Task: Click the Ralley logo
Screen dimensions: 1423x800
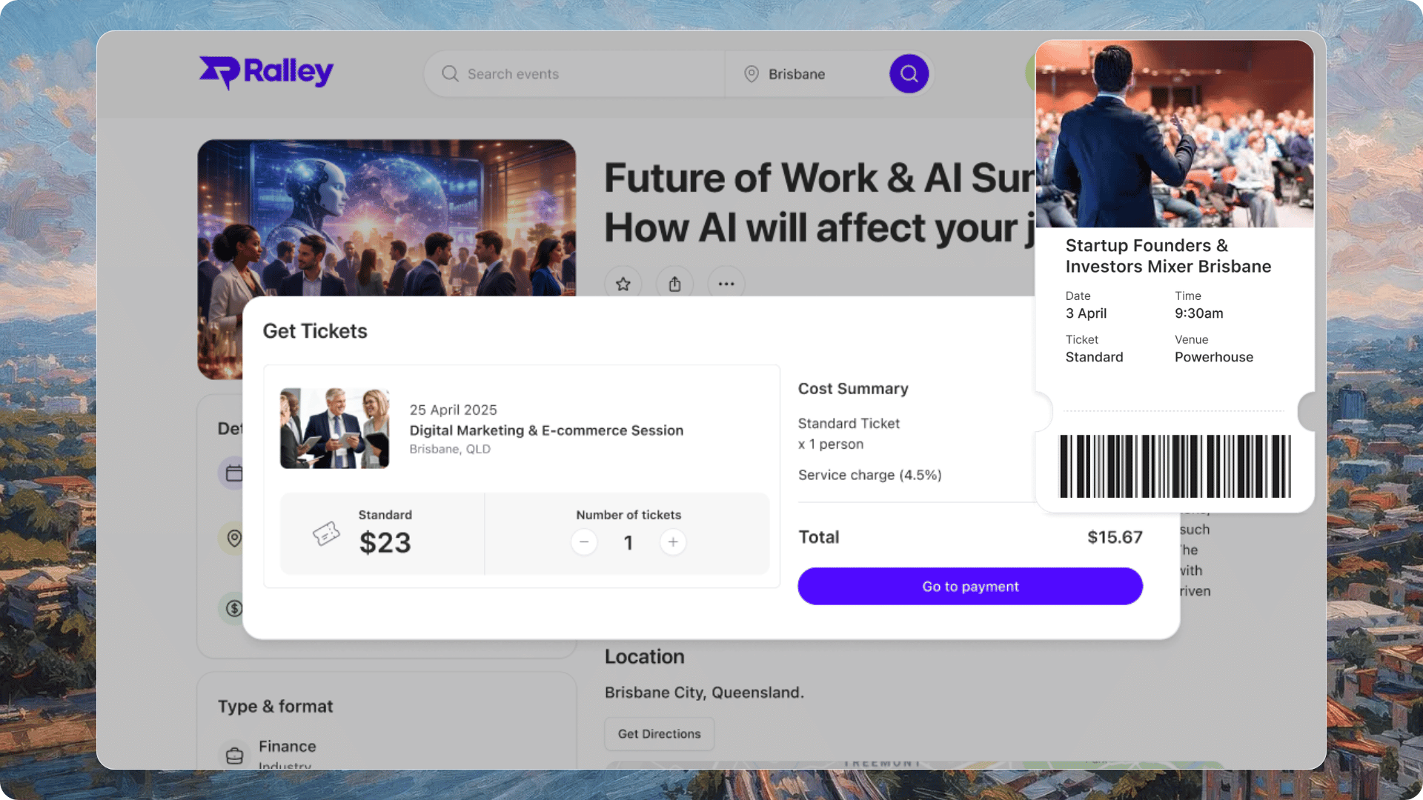Action: [x=266, y=73]
